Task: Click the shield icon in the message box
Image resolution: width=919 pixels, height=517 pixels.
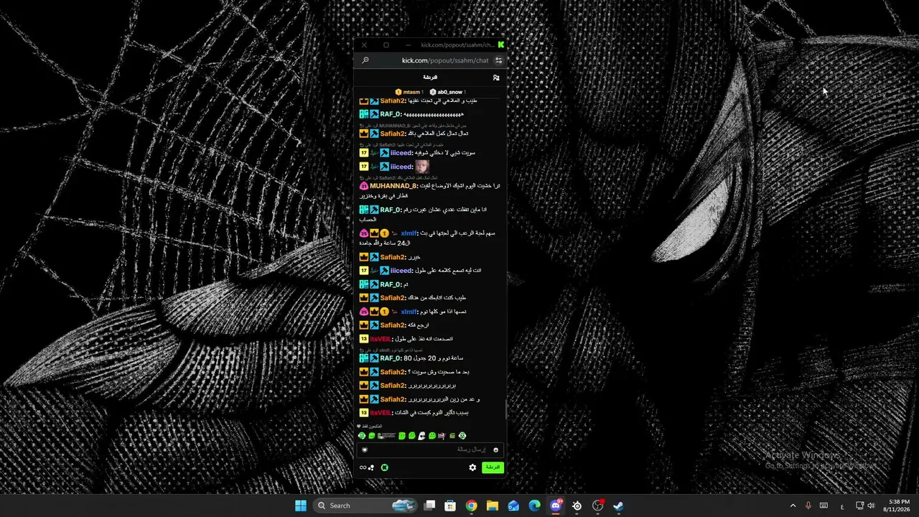Action: [365, 450]
